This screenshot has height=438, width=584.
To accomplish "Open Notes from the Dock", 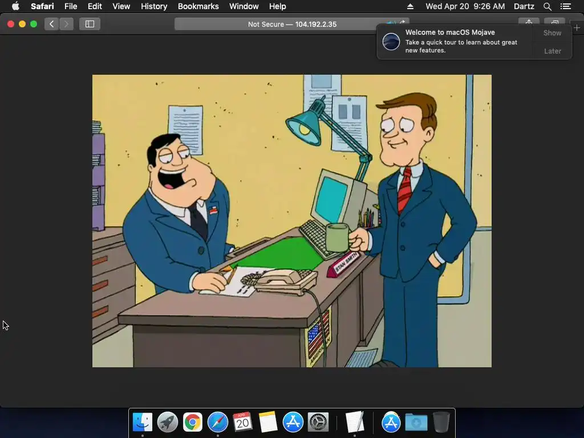I will (x=268, y=423).
